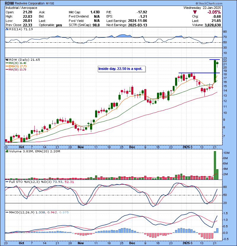The height and width of the screenshot is (246, 237).
Task: Click the 23 label on price axis
Action: click(225, 58)
